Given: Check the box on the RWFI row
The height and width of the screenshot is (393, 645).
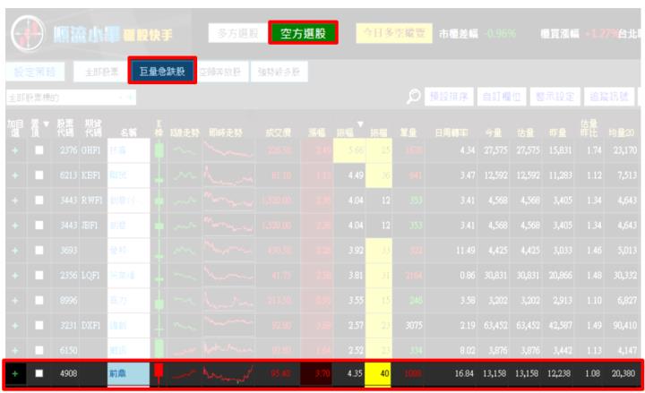Looking at the screenshot, I should click(39, 201).
